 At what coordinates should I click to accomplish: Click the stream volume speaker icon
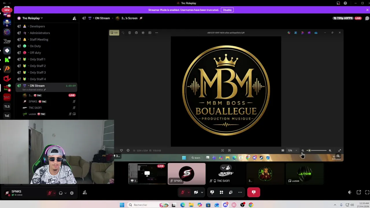(x=350, y=192)
